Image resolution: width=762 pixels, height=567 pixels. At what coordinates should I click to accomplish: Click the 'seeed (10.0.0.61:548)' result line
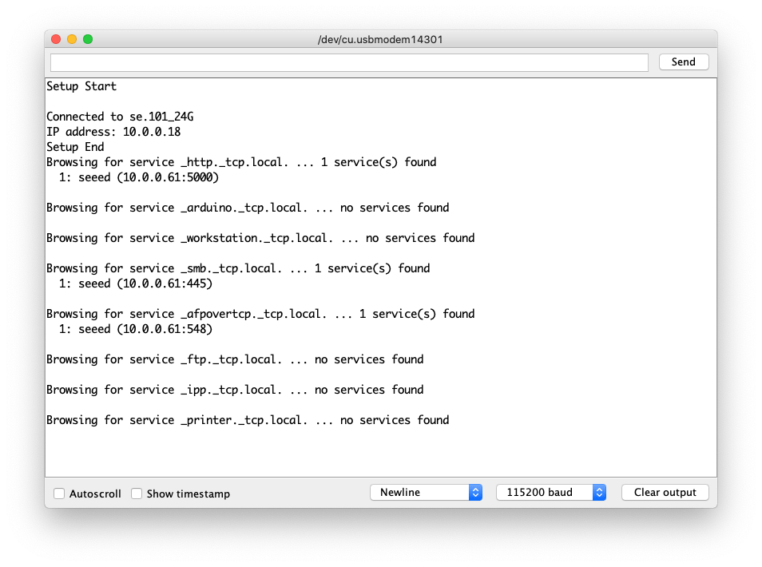tap(136, 329)
